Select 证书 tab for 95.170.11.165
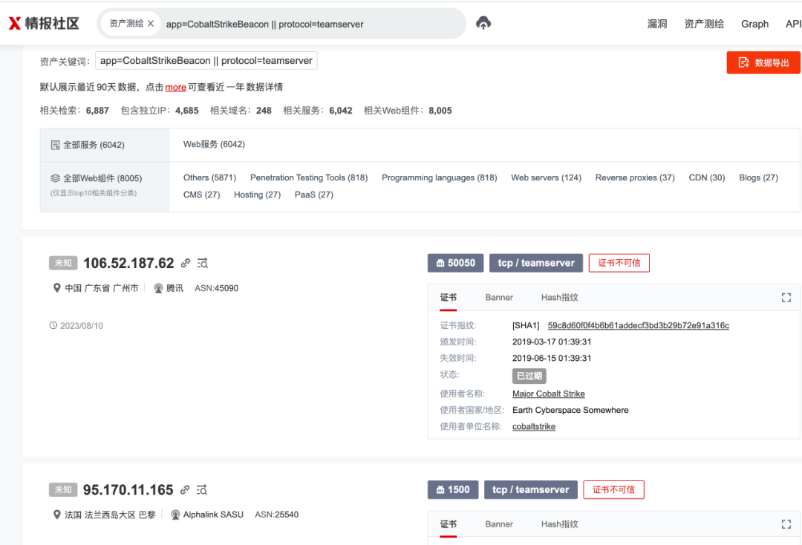This screenshot has width=802, height=545. coord(448,524)
